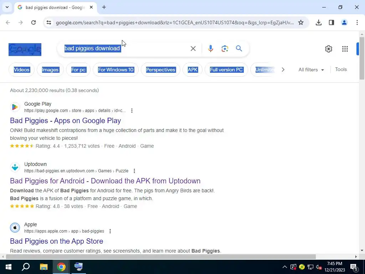This screenshot has height=274, width=365.
Task: Open Bad Piggies for Android Uptodown link
Action: (105, 181)
